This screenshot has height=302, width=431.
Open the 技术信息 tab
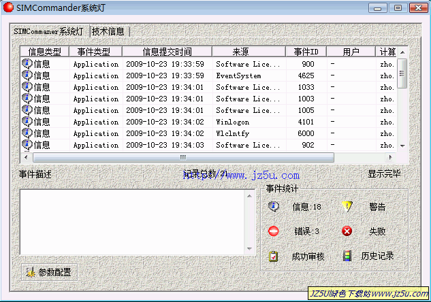pyautogui.click(x=108, y=31)
